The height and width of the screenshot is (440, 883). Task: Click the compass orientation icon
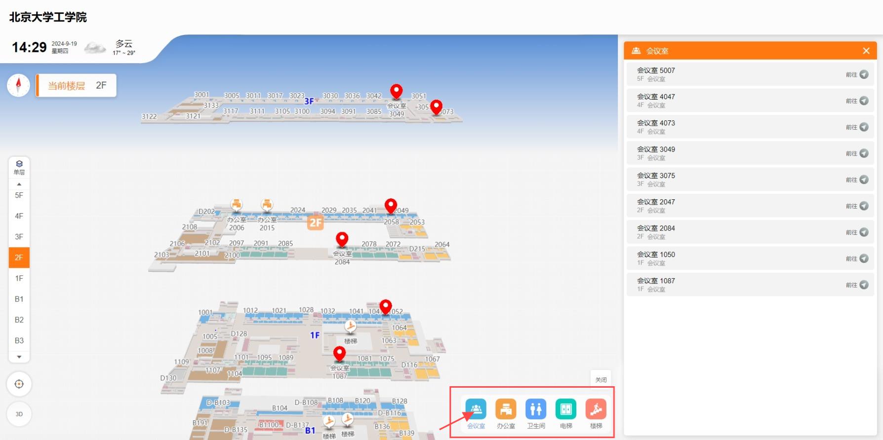pyautogui.click(x=19, y=85)
